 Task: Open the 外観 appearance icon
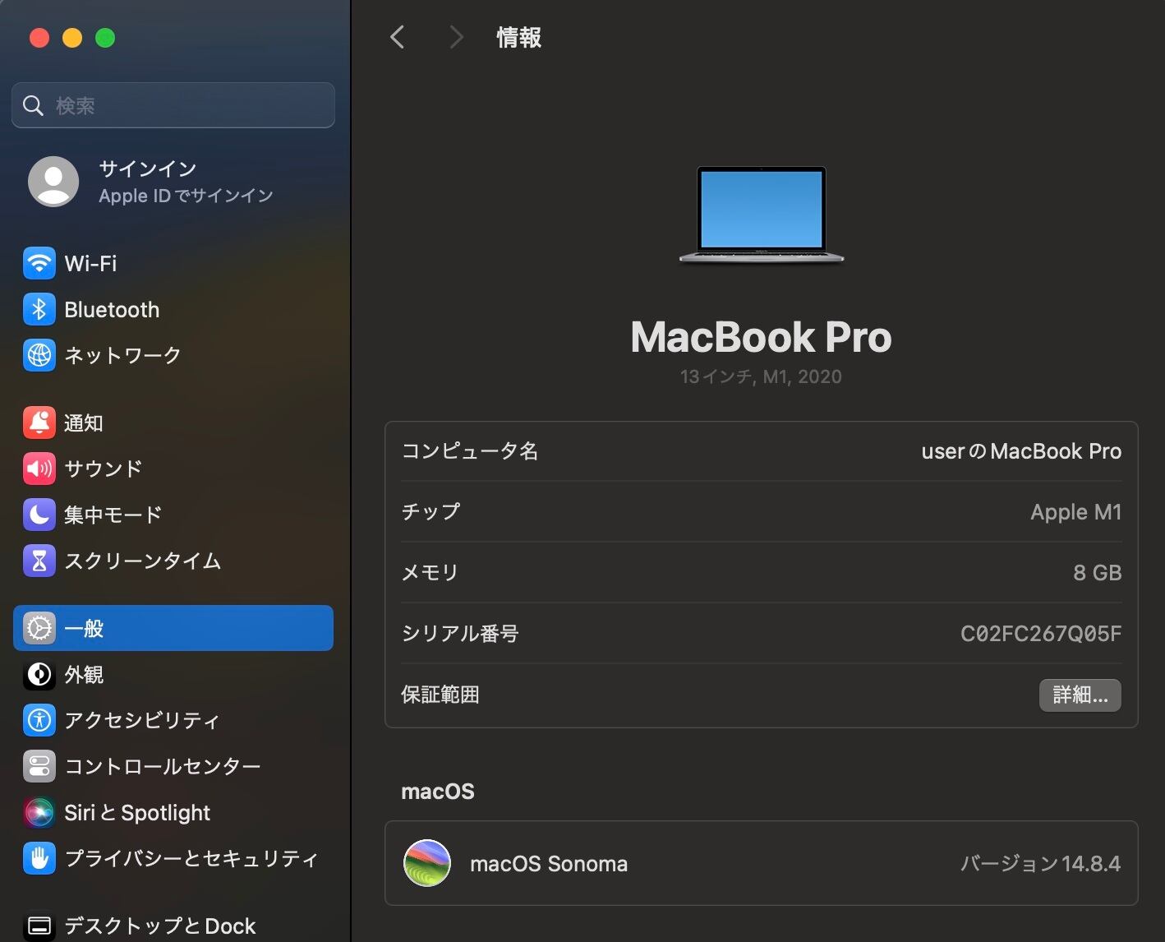pos(39,674)
